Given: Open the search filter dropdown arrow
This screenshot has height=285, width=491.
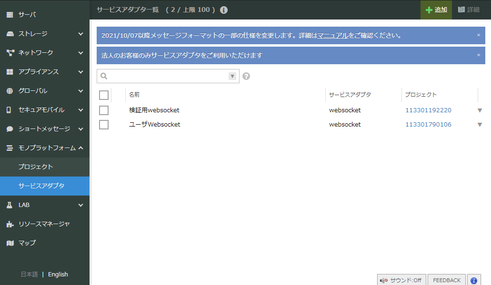Looking at the screenshot, I should [x=232, y=76].
